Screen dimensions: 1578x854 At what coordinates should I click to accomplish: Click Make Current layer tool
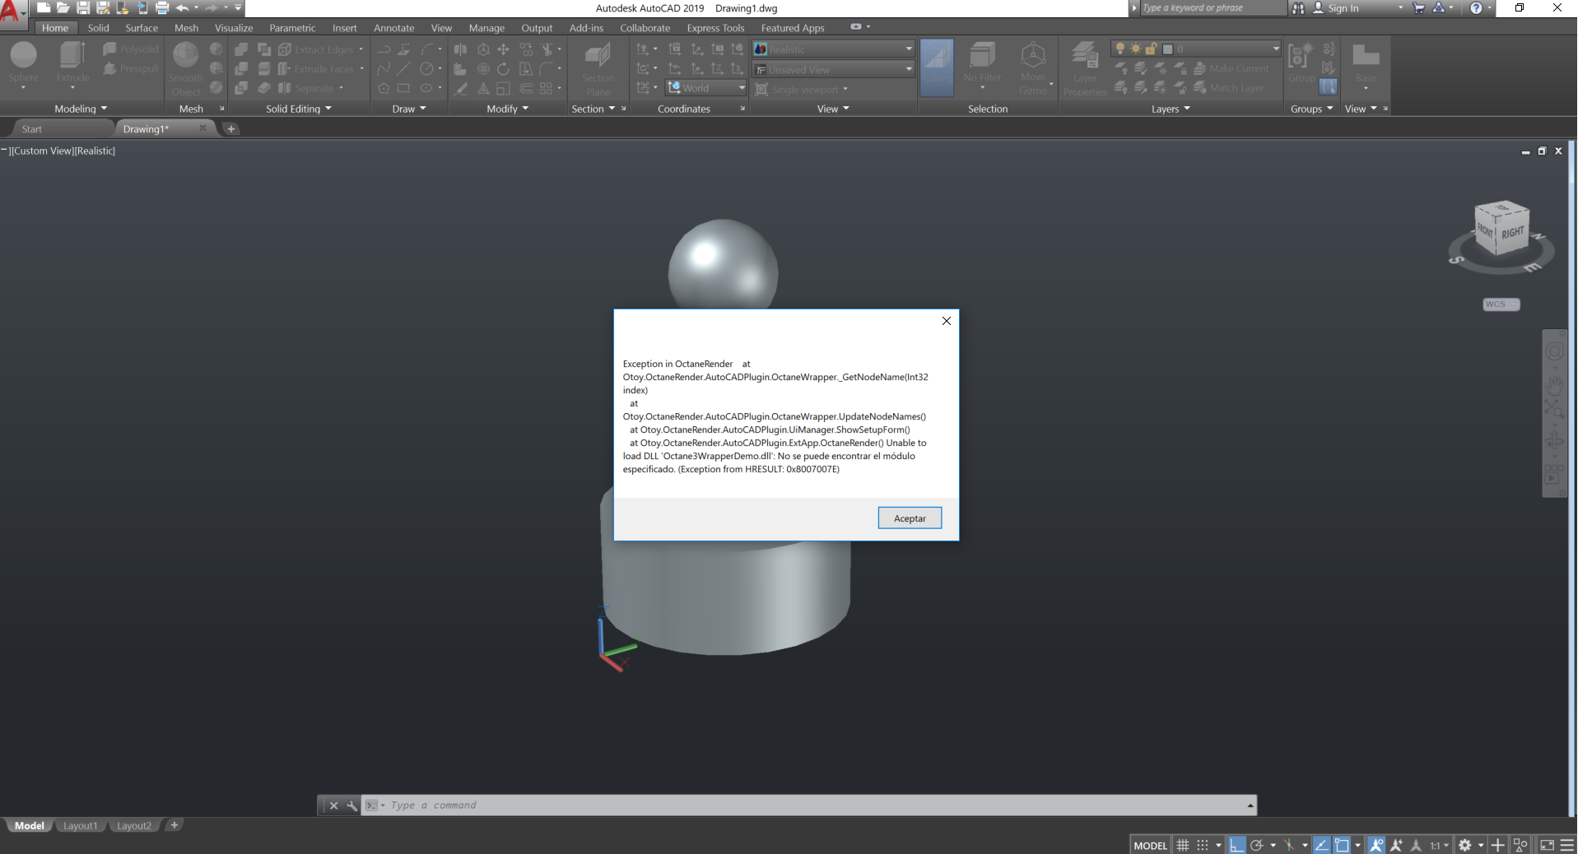1231,69
